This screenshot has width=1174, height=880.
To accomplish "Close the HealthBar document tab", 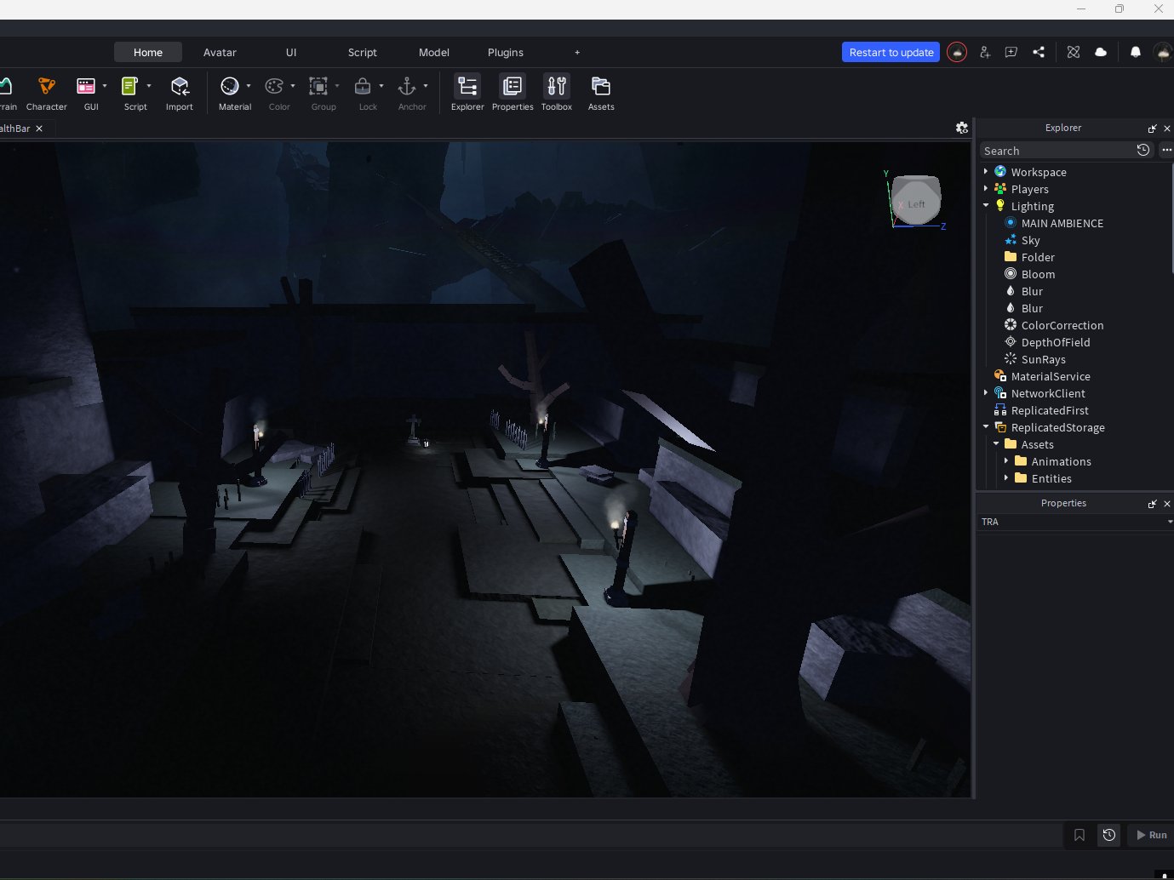I will [39, 129].
